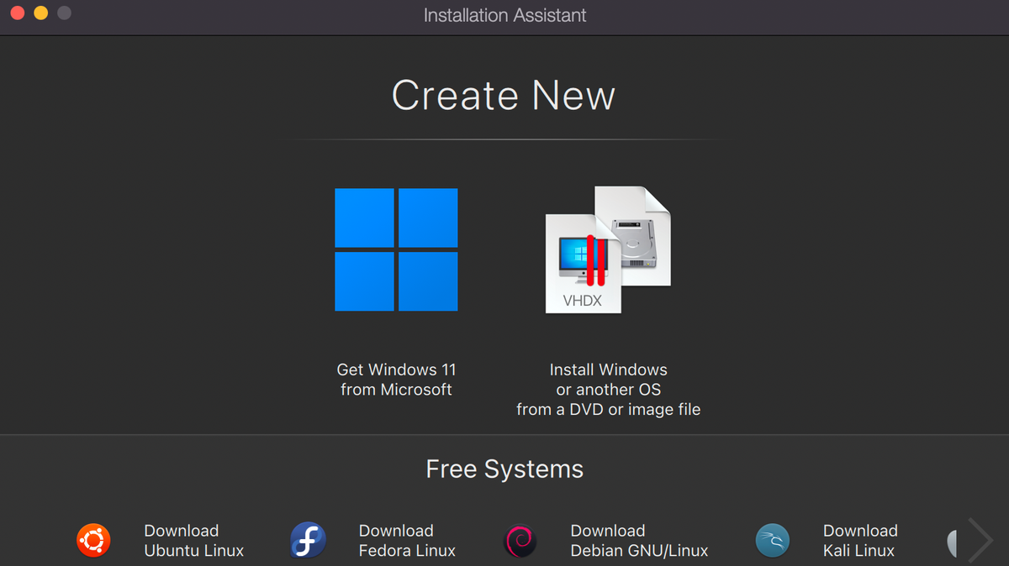Viewport: 1009px width, 566px height.
Task: Click the Installation Assistant title bar
Action: pos(504,15)
